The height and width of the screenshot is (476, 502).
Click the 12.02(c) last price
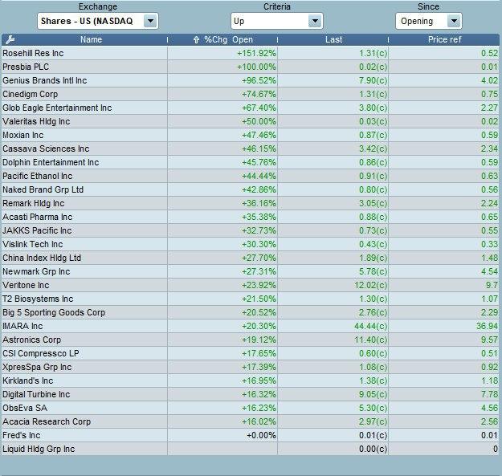pyautogui.click(x=371, y=285)
